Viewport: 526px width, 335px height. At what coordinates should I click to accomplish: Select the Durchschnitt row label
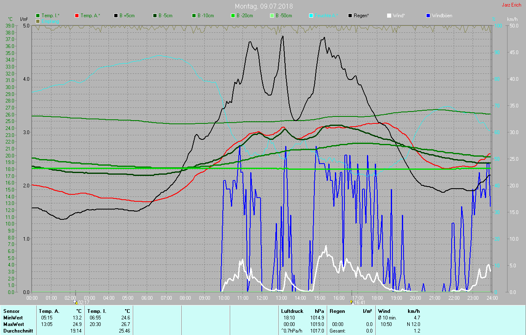coord(18,330)
